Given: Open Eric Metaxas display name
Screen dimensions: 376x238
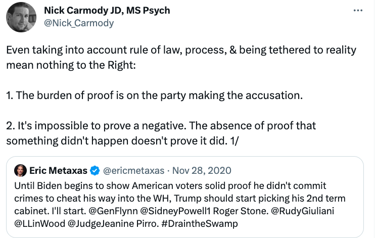Looking at the screenshot, I should tap(58, 171).
